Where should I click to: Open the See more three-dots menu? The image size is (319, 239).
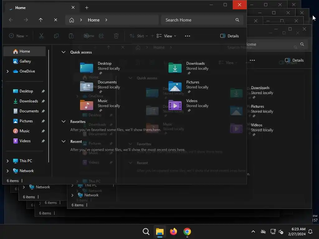click(187, 36)
